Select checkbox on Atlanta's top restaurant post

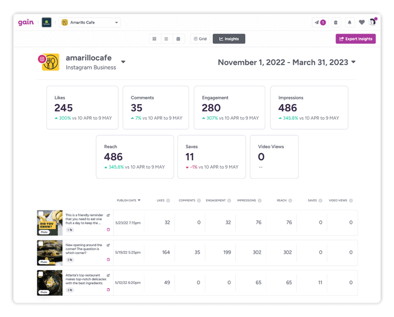[40, 274]
